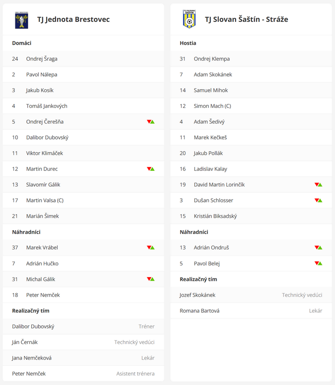The height and width of the screenshot is (385, 335).
Task: Click the TJ Slovan Šaštín club crest
Action: point(189,19)
